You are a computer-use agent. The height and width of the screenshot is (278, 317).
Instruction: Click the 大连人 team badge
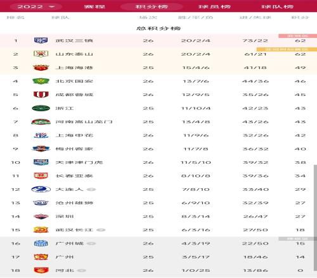coord(41,190)
